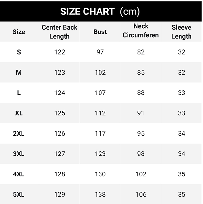Click the 4XL size row label
203x204 pixels.
19,174
